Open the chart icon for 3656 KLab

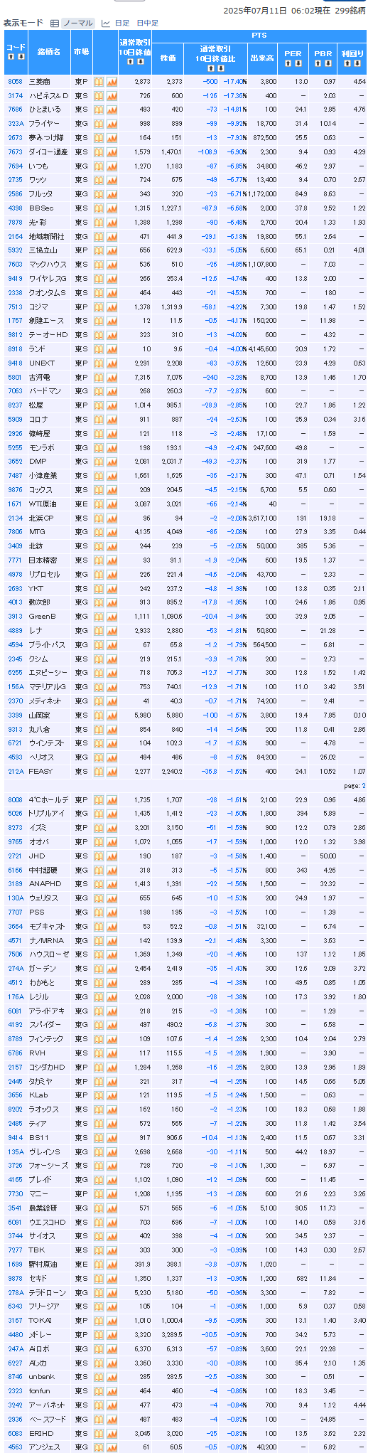point(112,1095)
